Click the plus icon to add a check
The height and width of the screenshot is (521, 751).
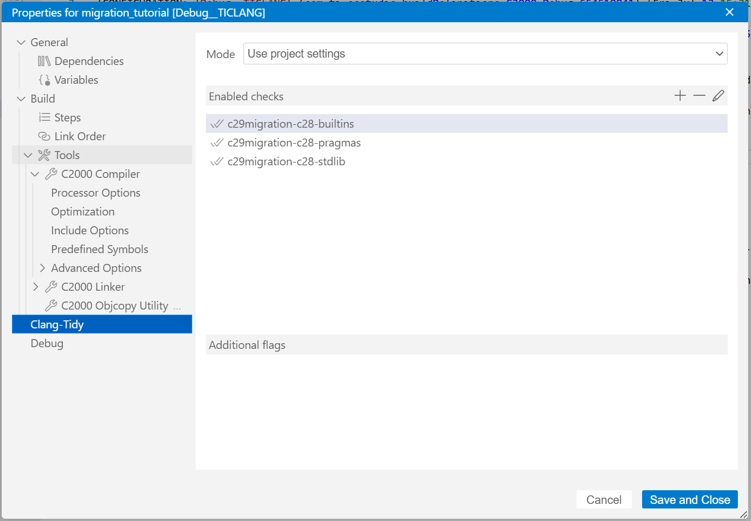click(x=680, y=96)
